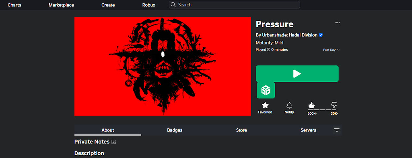This screenshot has width=412, height=158.
Task: Go to Marketplace in top navigation
Action: coord(61,5)
